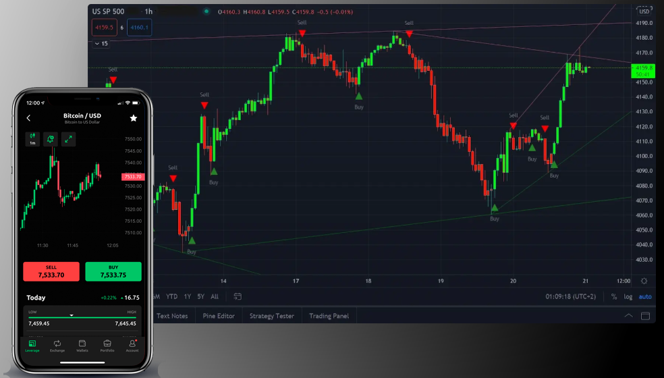Open the Portfolio icon in phone bottom bar
664x378 pixels.
click(107, 346)
